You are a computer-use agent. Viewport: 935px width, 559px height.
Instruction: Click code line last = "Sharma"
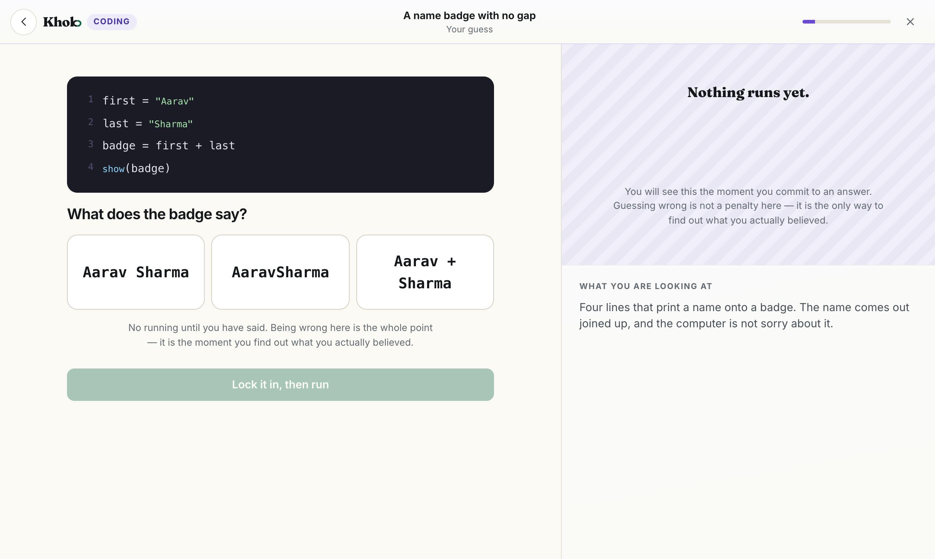(x=148, y=124)
